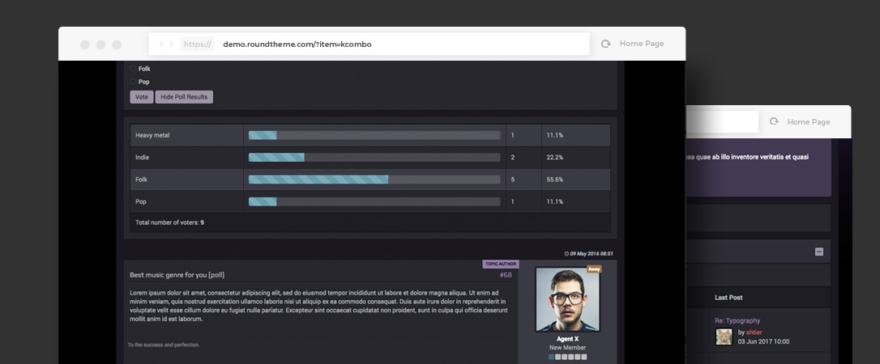The height and width of the screenshot is (364, 880).
Task: Click the Folk label in results table
Action: click(141, 180)
